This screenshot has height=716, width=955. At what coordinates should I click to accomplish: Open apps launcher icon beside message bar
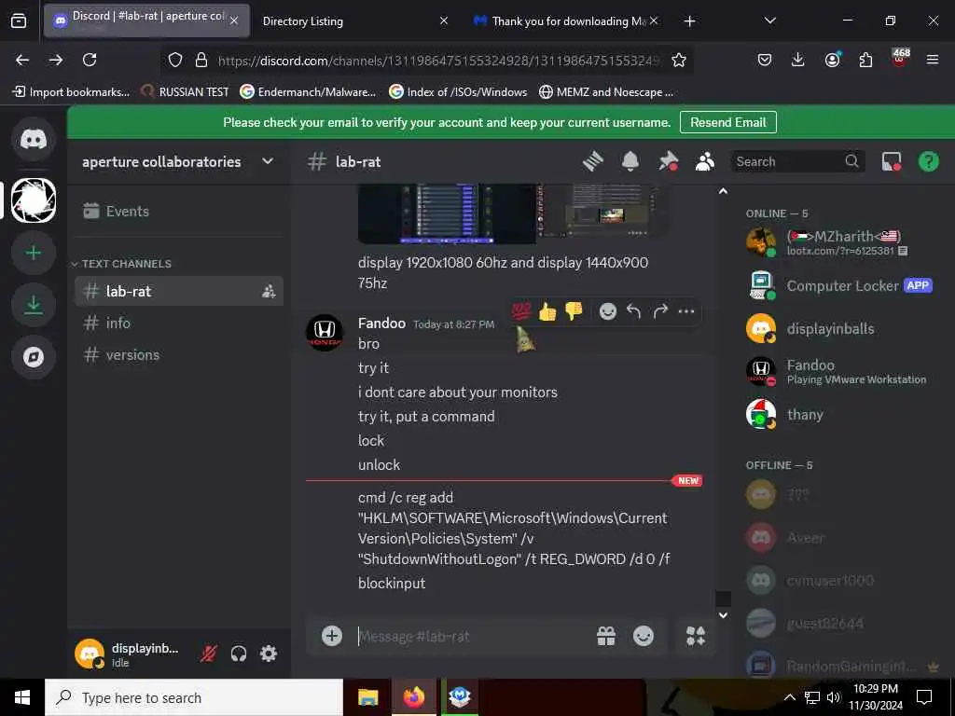(696, 636)
